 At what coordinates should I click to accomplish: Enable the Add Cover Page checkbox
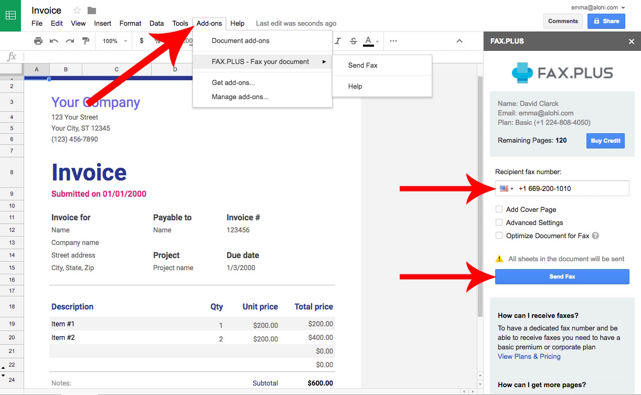point(499,209)
